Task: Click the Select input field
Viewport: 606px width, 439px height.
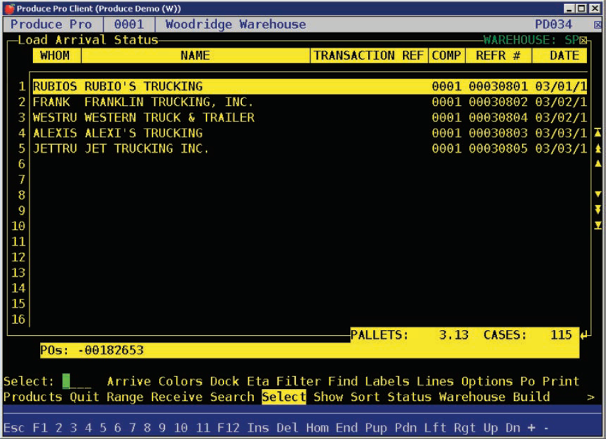Action: click(x=77, y=381)
